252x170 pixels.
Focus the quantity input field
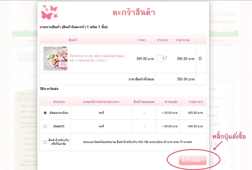[160, 59]
